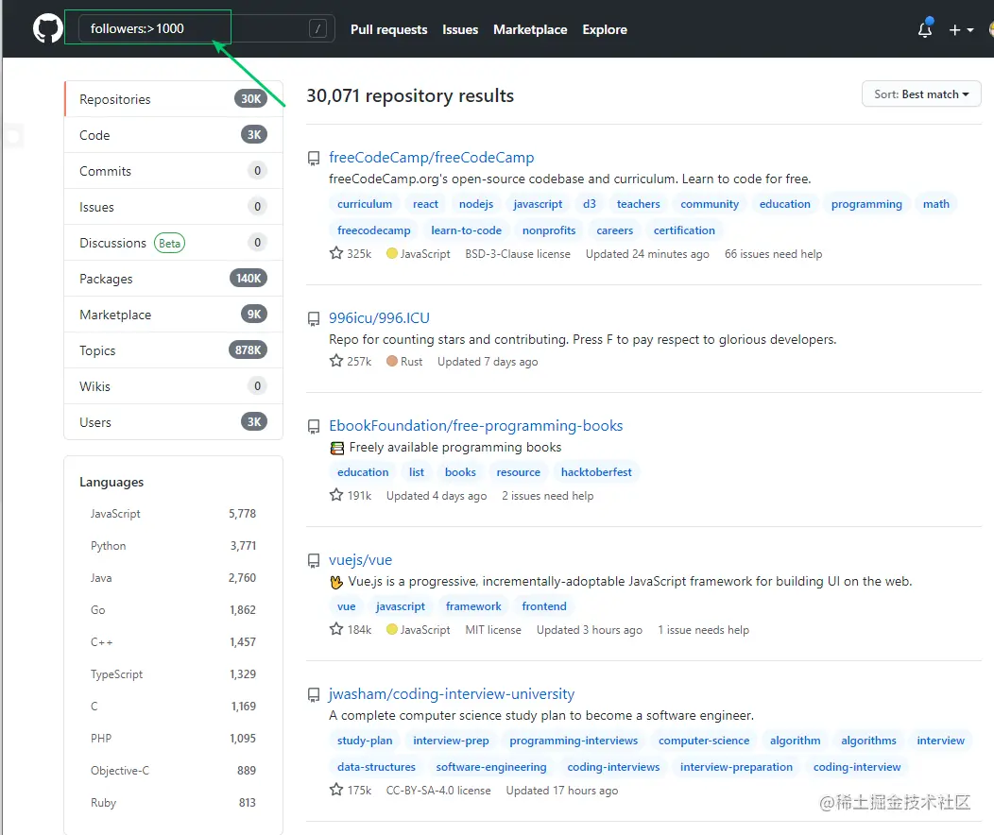Viewport: 994px width, 835px height.
Task: Click repo icon beside 996icu/996.ICU
Action: (313, 318)
